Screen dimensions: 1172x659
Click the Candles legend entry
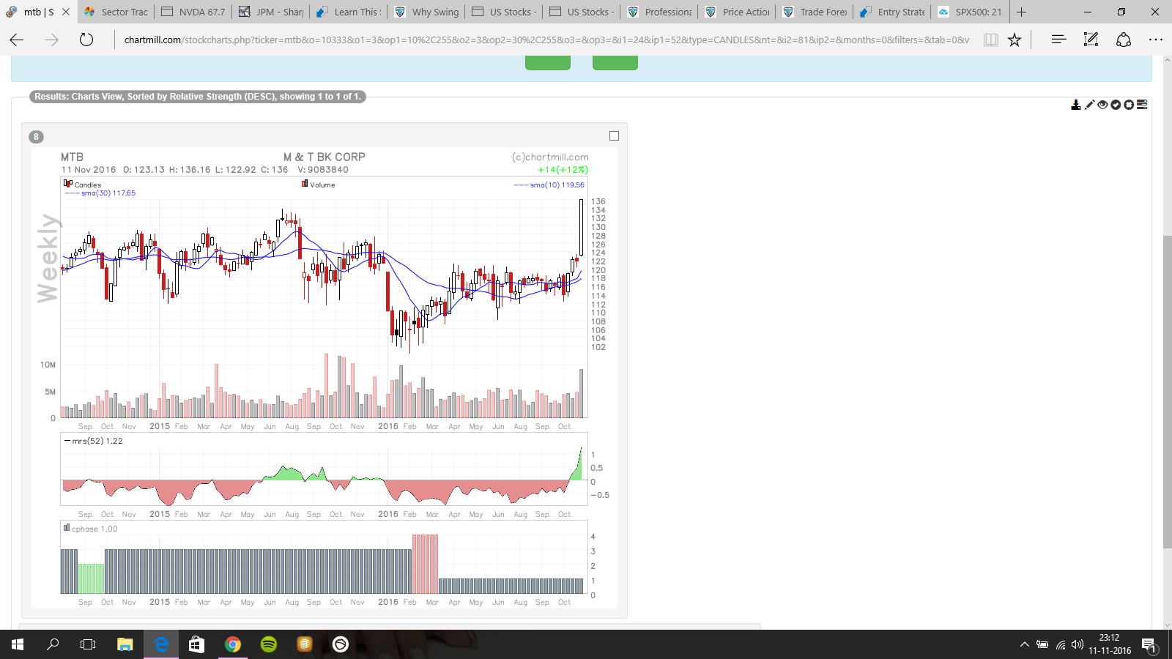(82, 185)
